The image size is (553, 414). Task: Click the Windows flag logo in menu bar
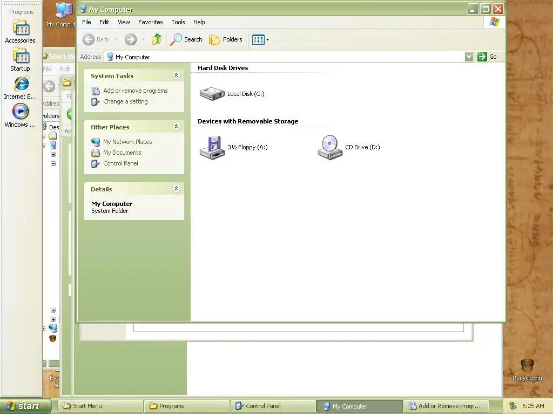495,22
